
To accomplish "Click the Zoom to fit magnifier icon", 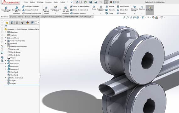I will pos(124,17).
